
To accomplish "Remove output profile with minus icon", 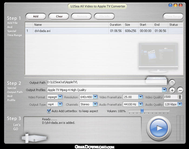I will tap(180, 90).
